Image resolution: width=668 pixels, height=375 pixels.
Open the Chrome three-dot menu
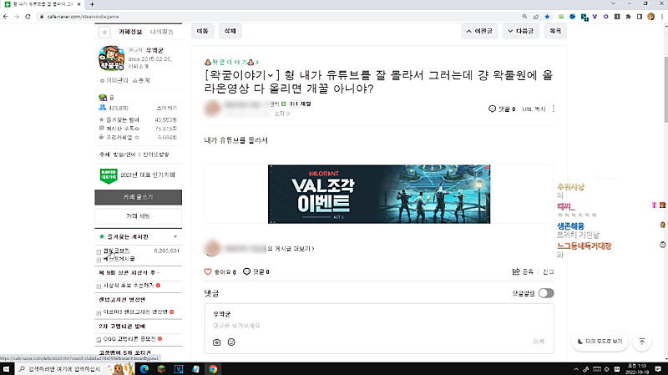[x=662, y=17]
